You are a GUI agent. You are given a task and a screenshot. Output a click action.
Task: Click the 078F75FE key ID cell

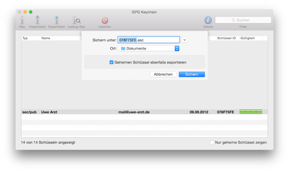point(225,112)
